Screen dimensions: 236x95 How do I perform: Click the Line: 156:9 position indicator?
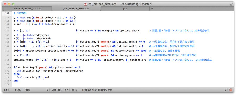click(x=13, y=90)
